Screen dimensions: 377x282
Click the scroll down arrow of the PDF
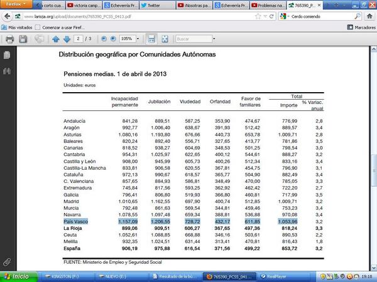point(374,268)
